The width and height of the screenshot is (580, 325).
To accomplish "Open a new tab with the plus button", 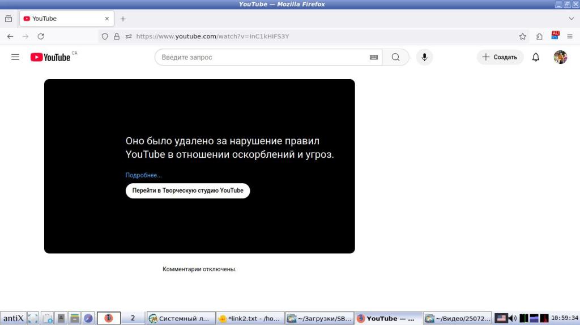I will 123,19.
